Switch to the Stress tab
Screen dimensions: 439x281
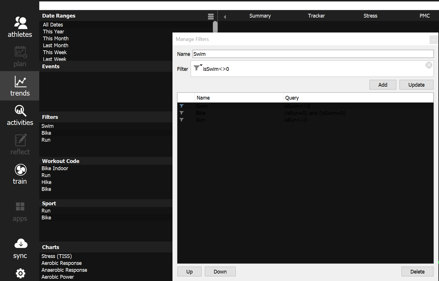(x=370, y=16)
